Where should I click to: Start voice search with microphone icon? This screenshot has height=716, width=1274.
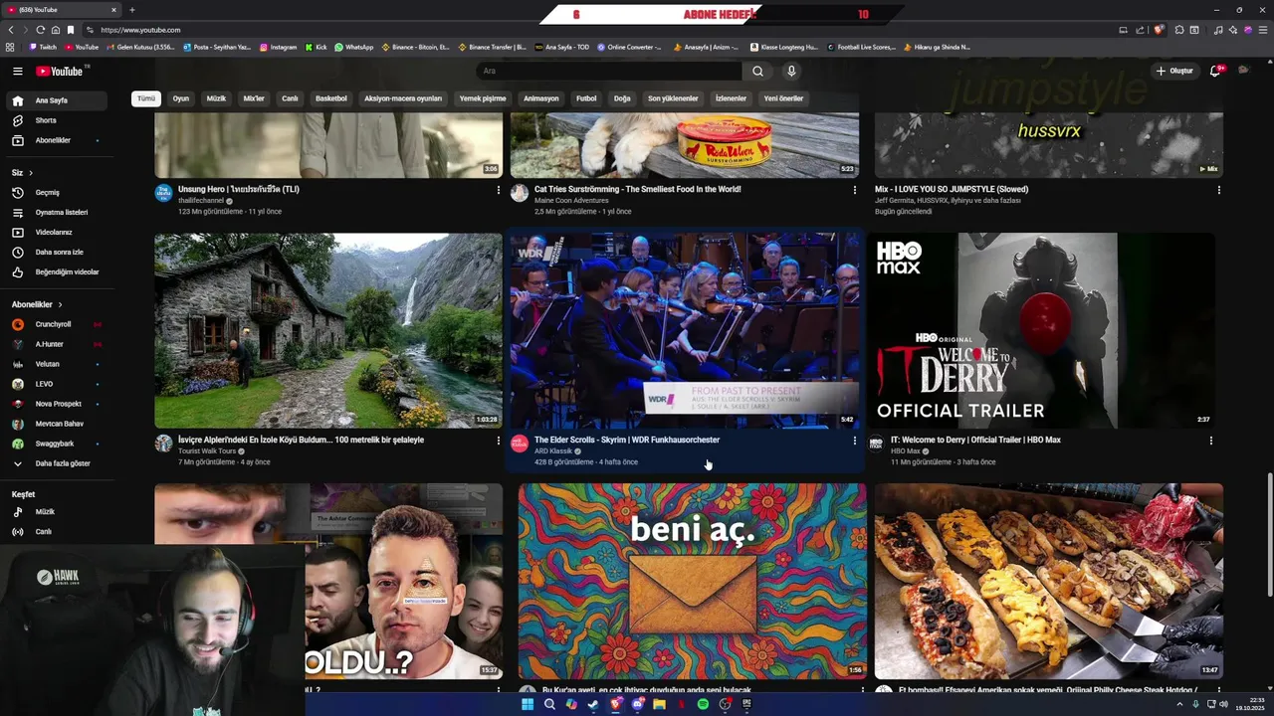791,71
